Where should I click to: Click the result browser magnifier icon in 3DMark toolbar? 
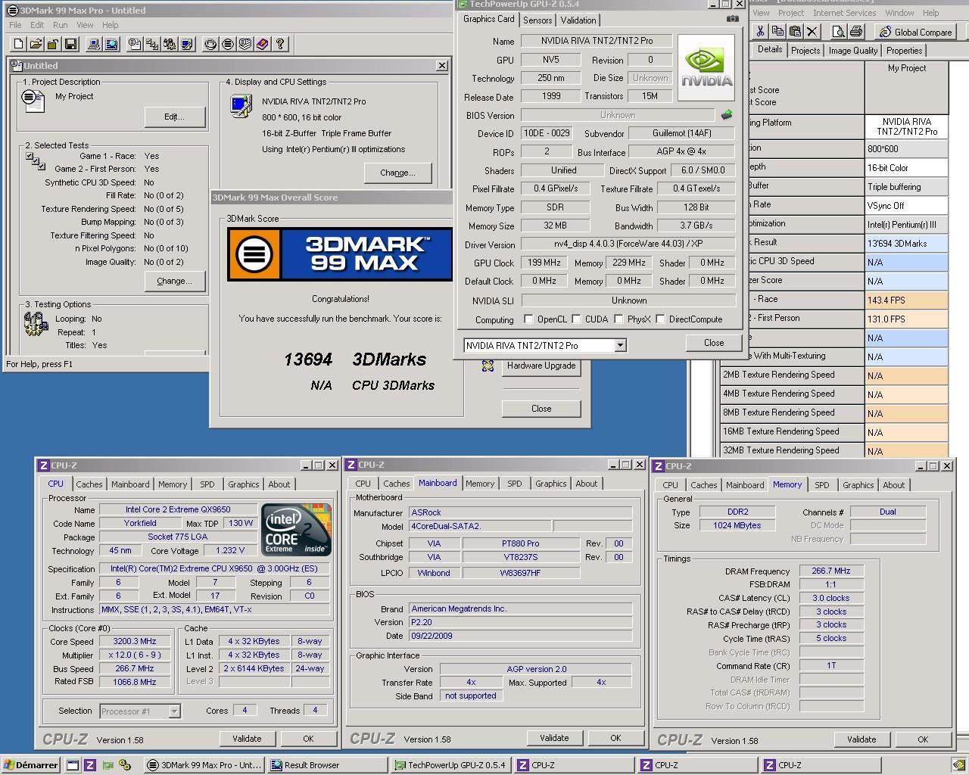click(111, 45)
